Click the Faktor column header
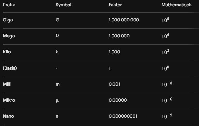This screenshot has height=126, width=199. point(115,5)
